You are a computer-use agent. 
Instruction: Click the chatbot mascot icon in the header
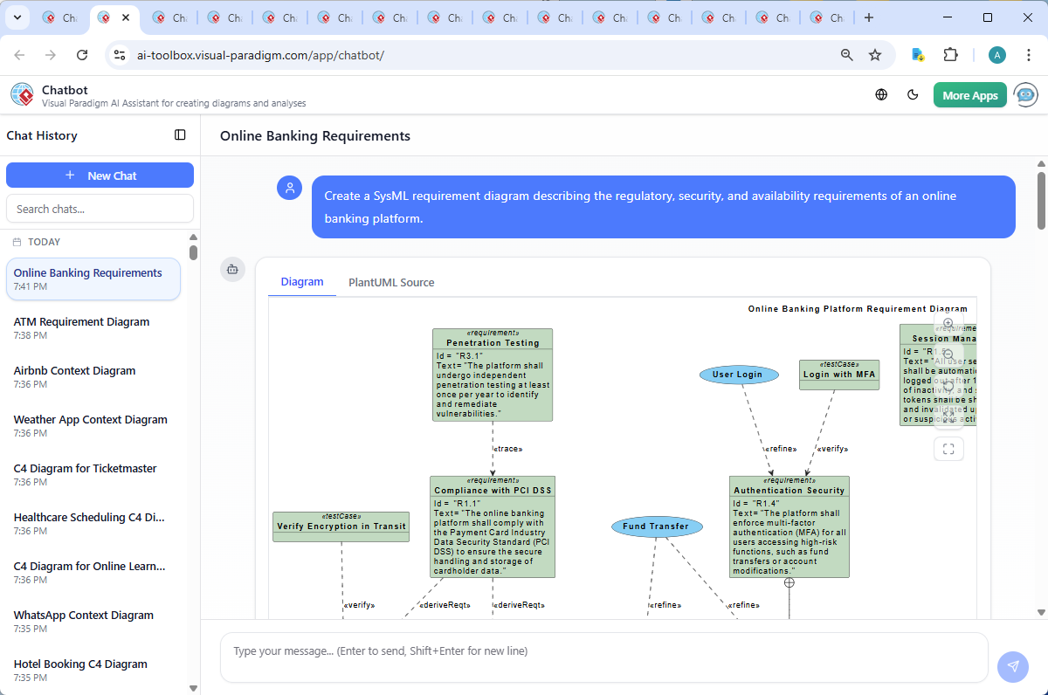pos(1024,94)
